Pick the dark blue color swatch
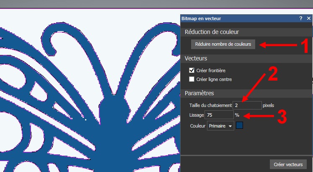The width and height of the screenshot is (313, 172). point(239,125)
